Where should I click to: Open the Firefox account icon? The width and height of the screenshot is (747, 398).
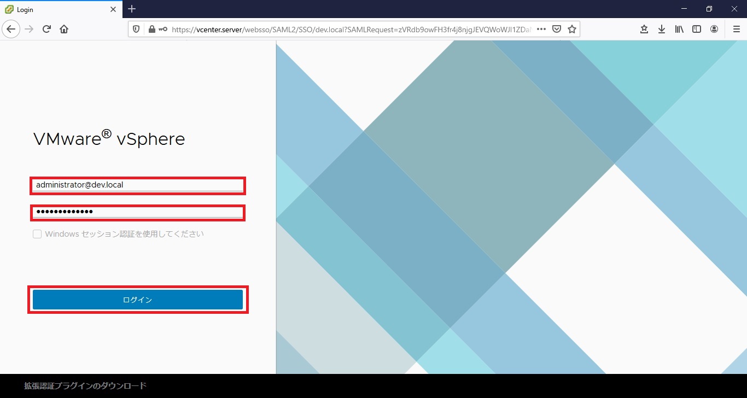tap(714, 30)
